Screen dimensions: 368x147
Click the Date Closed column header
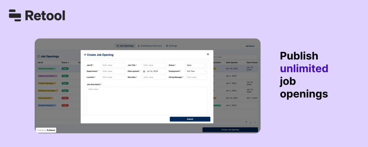click(252, 63)
